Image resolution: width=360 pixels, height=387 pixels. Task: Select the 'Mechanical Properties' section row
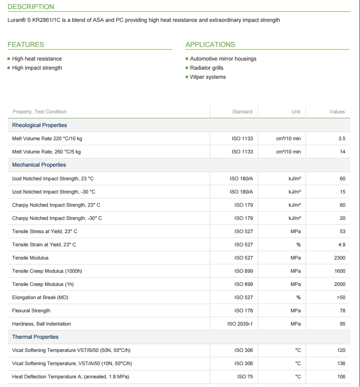(179, 165)
